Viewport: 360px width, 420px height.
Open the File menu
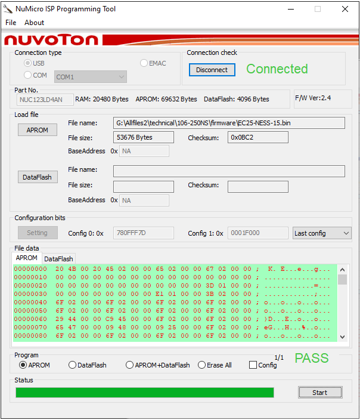tap(11, 23)
